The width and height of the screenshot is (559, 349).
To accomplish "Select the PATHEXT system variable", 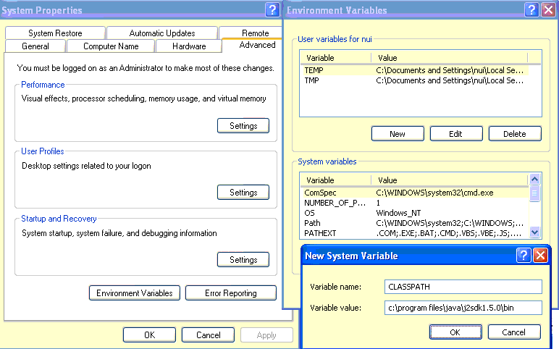I will coord(415,233).
